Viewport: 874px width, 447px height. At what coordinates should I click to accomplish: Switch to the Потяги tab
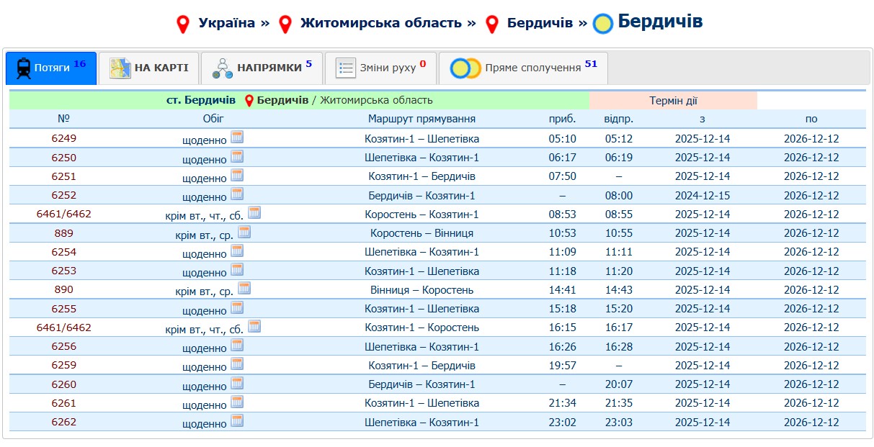pos(50,68)
